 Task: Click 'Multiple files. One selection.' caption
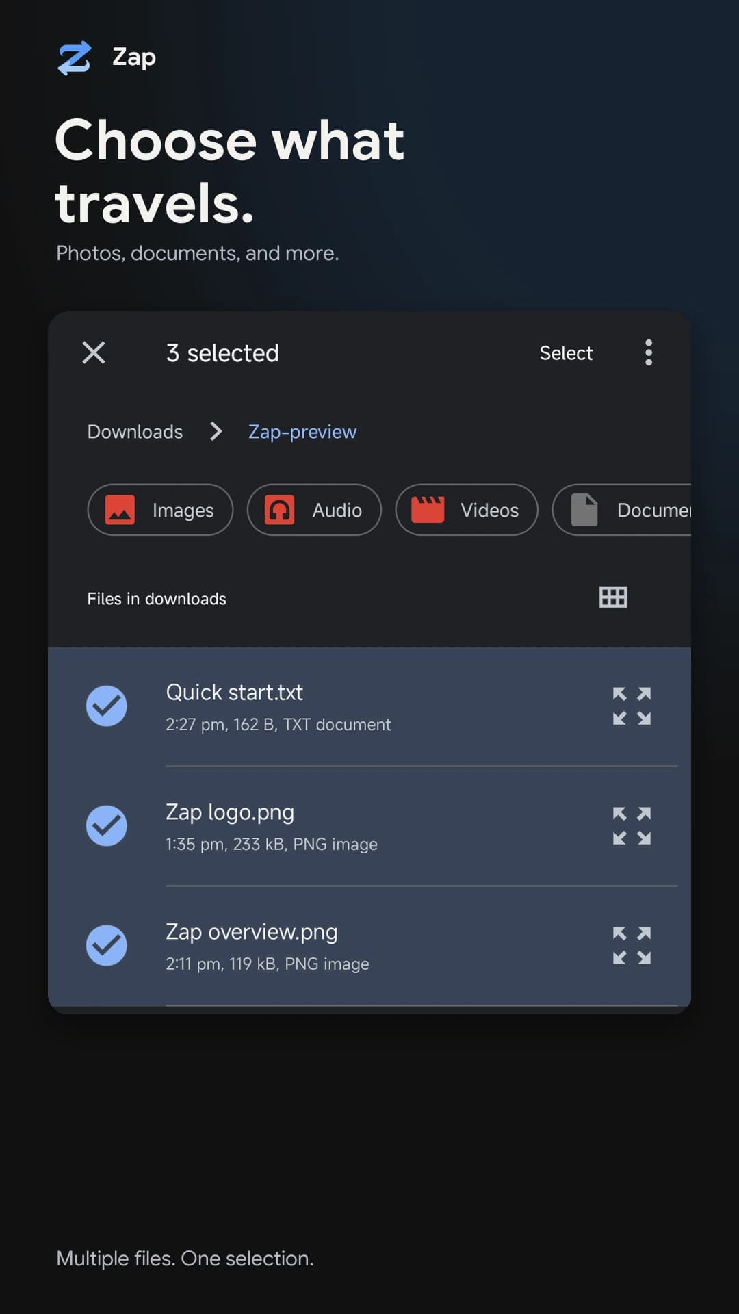point(185,1259)
